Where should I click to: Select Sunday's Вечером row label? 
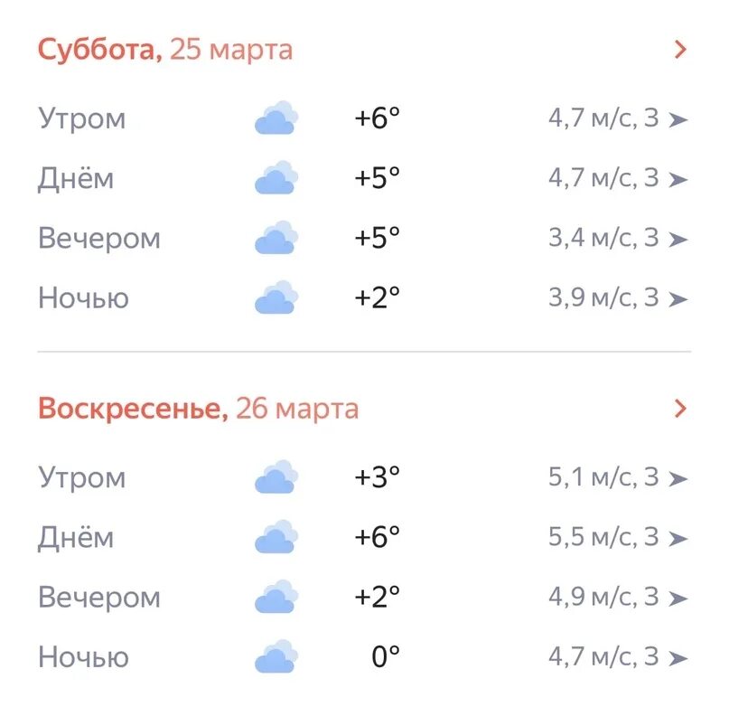(x=99, y=598)
